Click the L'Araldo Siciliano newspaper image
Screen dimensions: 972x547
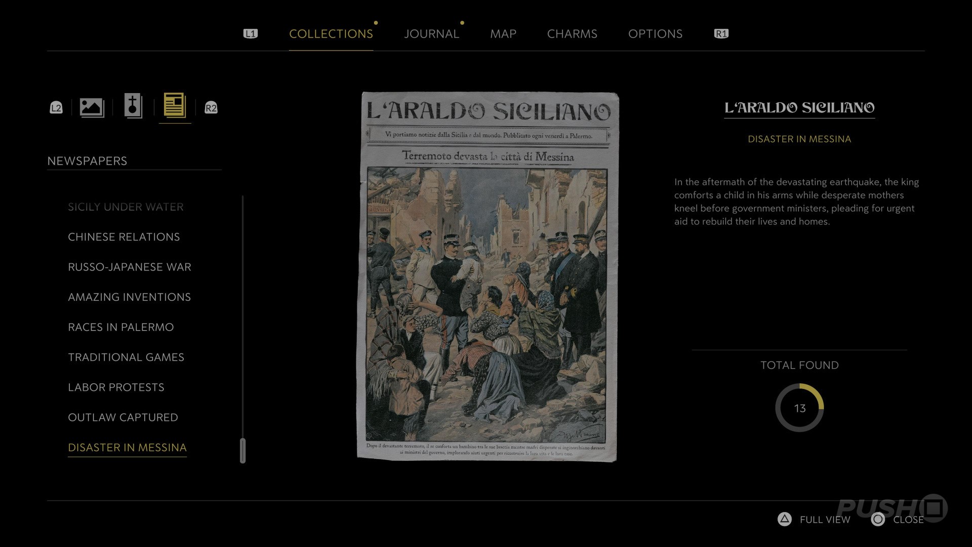(x=488, y=277)
